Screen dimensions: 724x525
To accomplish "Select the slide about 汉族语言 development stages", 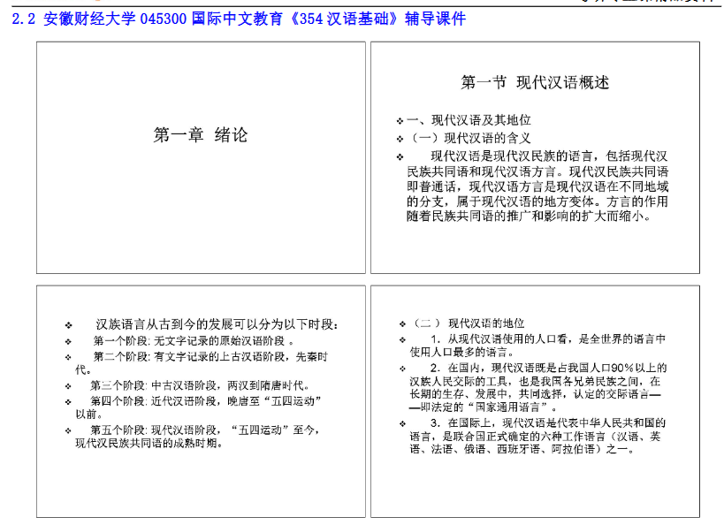I will coord(201,401).
